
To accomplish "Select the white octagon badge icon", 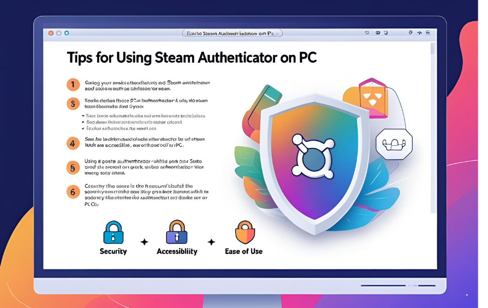I will 394,144.
